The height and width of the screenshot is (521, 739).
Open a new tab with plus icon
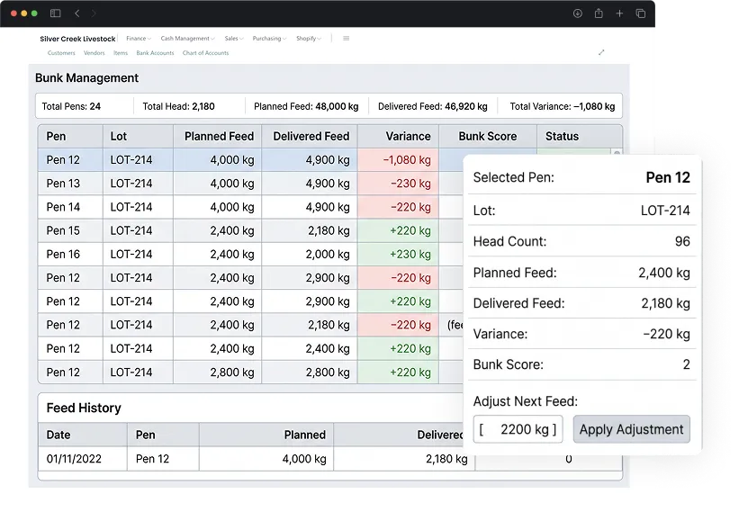(619, 13)
